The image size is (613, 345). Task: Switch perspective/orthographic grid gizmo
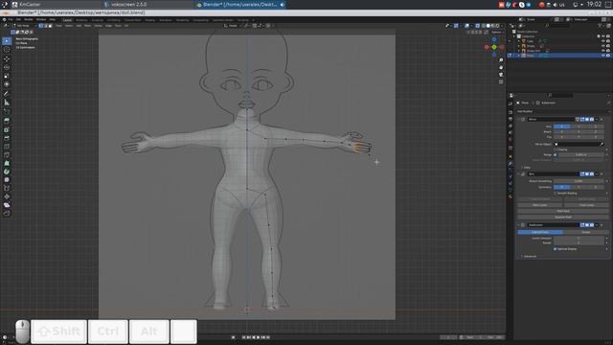[501, 81]
